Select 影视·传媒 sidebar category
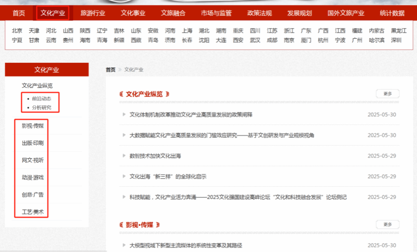The height and width of the screenshot is (252, 417). [33, 125]
